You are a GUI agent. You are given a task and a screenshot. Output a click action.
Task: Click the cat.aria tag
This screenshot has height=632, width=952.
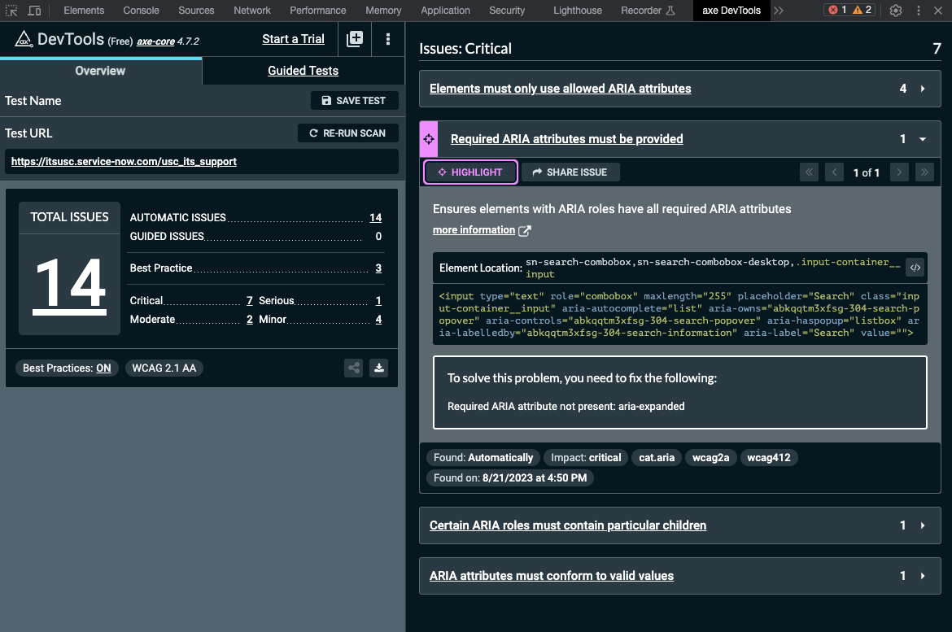pyautogui.click(x=657, y=458)
